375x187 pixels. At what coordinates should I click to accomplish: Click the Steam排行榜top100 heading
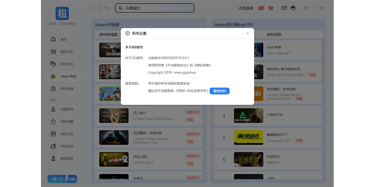(233, 25)
